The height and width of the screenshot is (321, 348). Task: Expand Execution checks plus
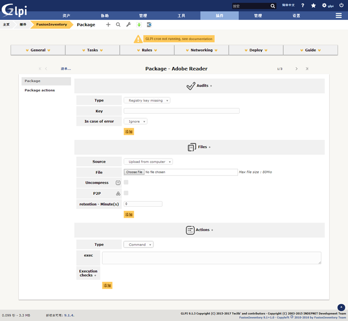95,275
